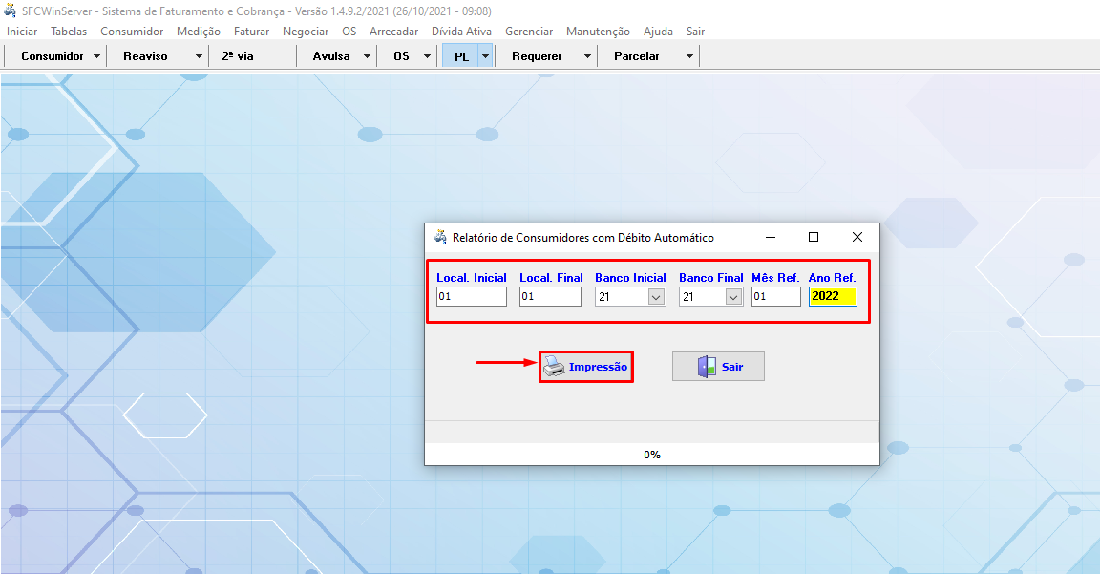Click the dialog title bar icon

pos(440,237)
